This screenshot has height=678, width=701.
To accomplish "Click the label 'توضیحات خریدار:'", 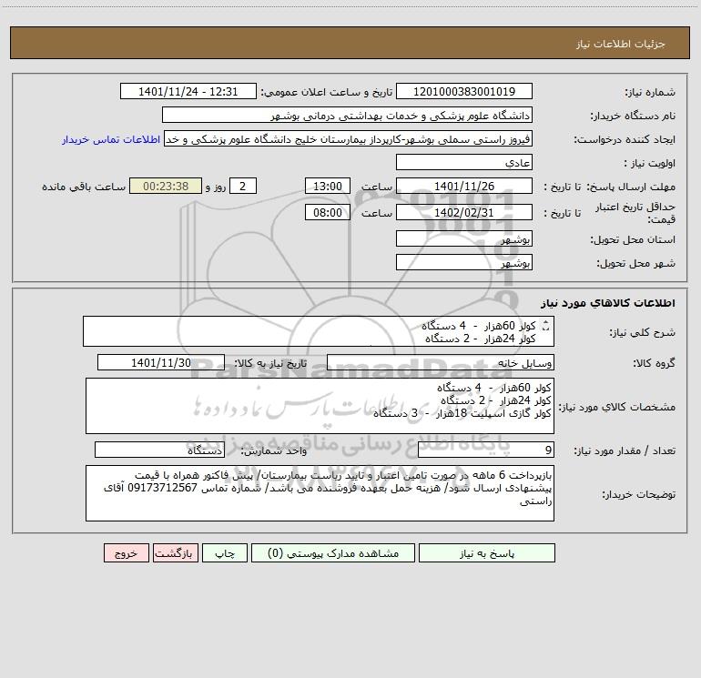I will 638,494.
